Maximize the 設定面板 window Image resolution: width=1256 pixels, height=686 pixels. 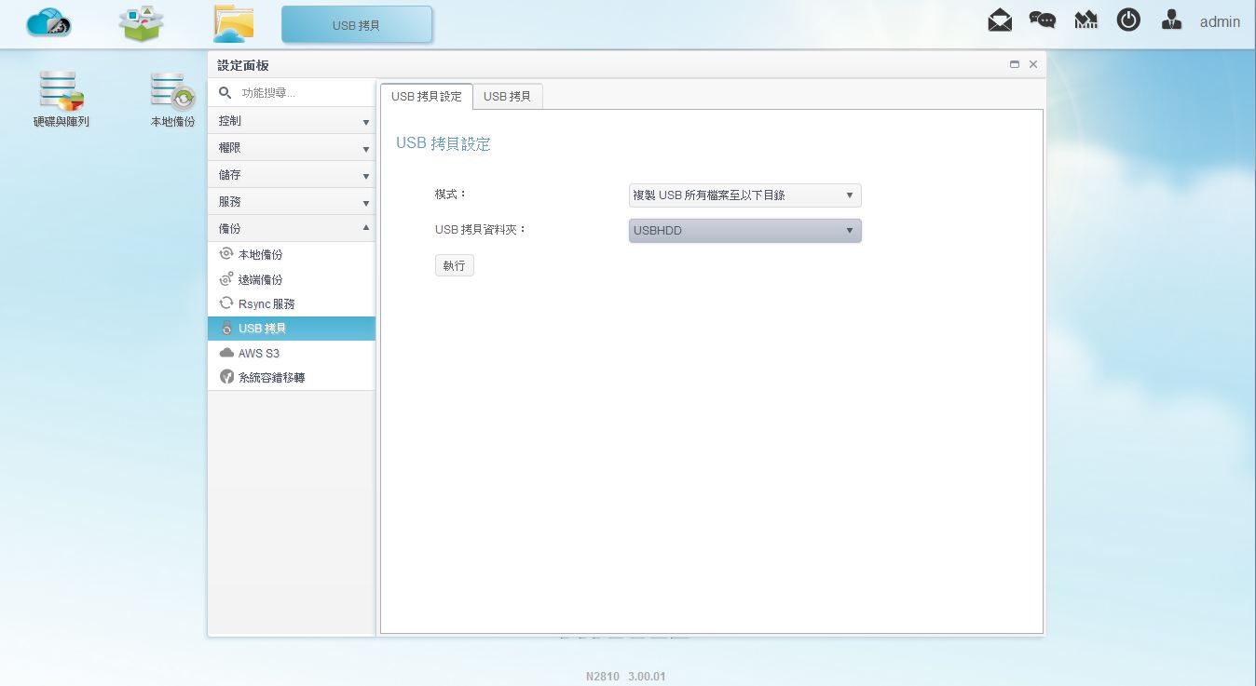[x=1014, y=65]
